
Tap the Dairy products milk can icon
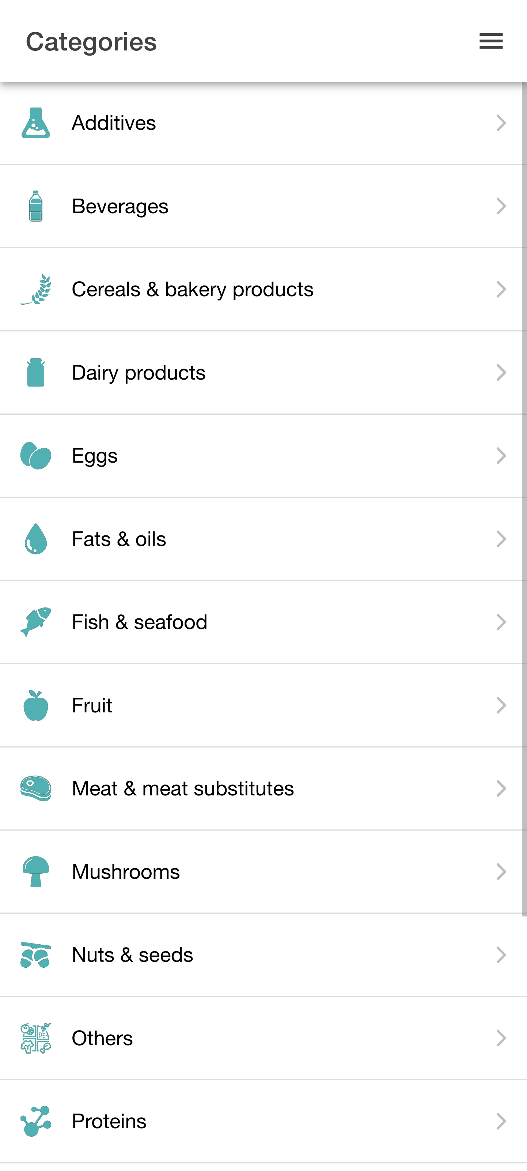point(36,372)
